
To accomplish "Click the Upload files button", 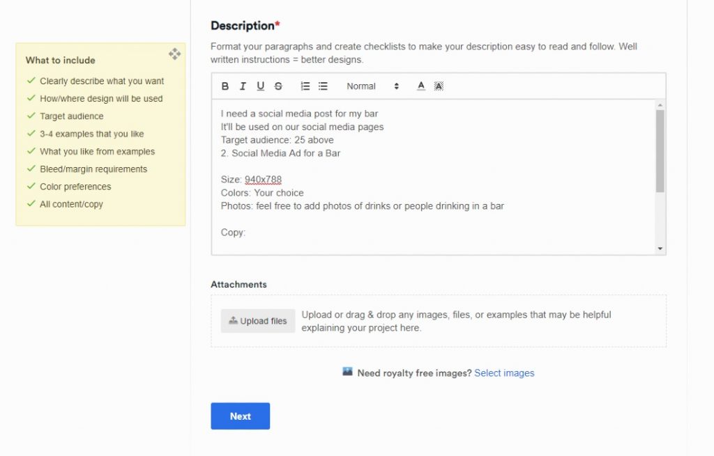I will click(258, 321).
